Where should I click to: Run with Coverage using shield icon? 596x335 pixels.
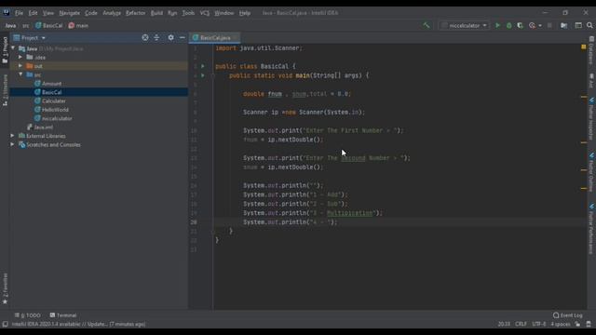click(x=520, y=25)
